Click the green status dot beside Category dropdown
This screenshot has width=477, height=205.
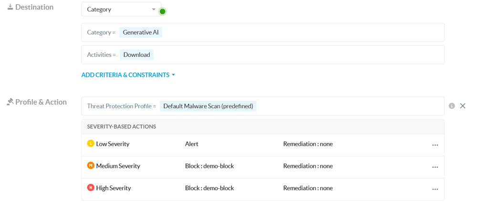click(163, 11)
